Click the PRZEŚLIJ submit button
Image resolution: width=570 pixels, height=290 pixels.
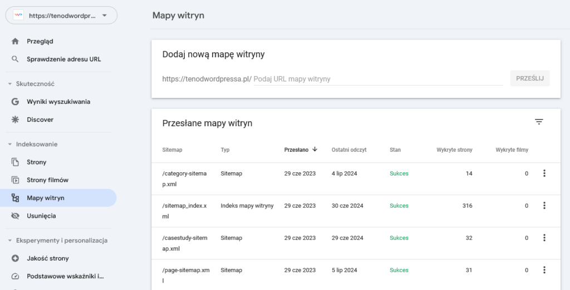(530, 78)
